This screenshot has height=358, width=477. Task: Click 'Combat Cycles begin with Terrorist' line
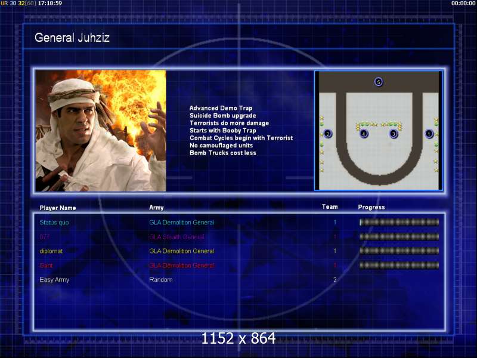(241, 138)
